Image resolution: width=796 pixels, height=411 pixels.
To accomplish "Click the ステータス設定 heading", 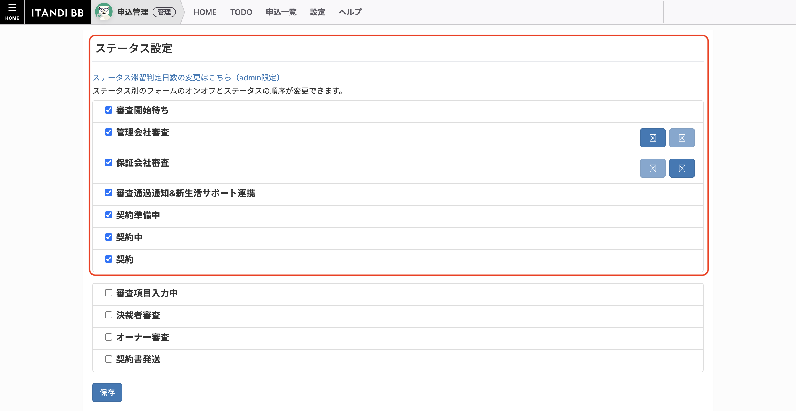I will pos(134,49).
